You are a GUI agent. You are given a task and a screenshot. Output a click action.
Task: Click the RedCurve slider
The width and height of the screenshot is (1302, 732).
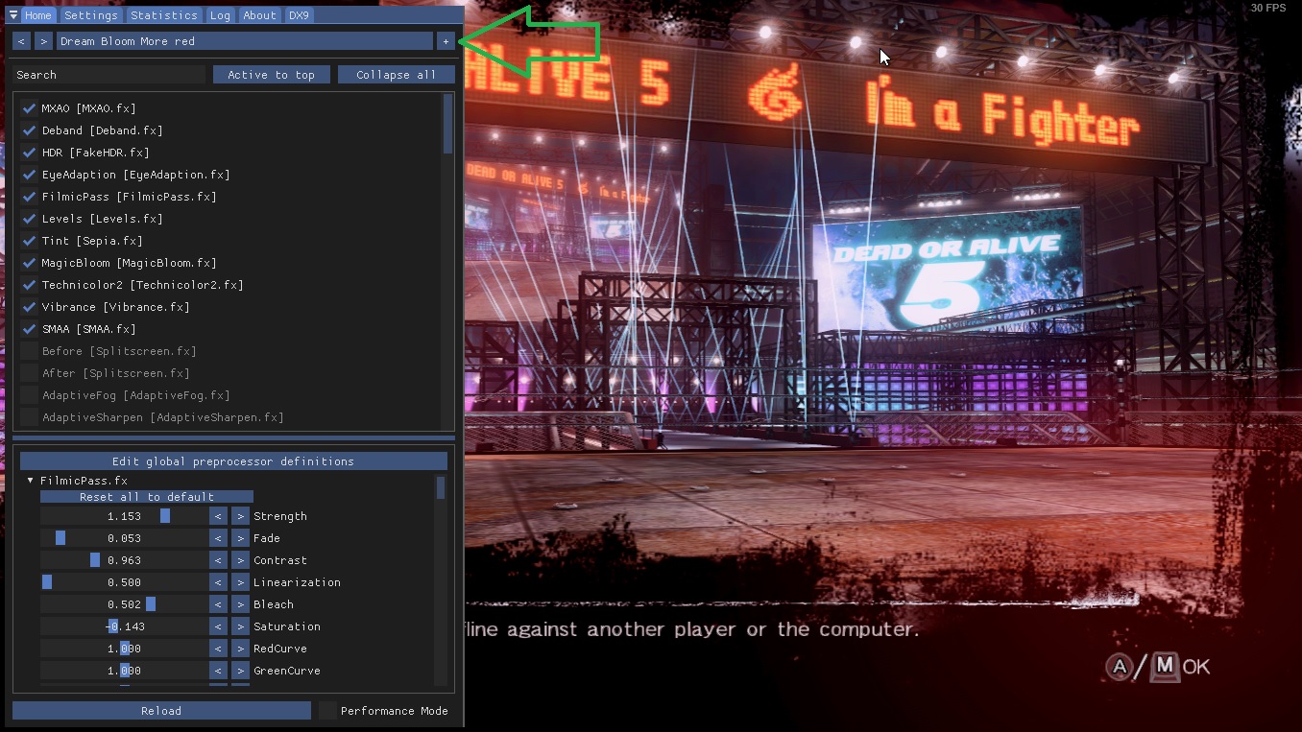(124, 649)
